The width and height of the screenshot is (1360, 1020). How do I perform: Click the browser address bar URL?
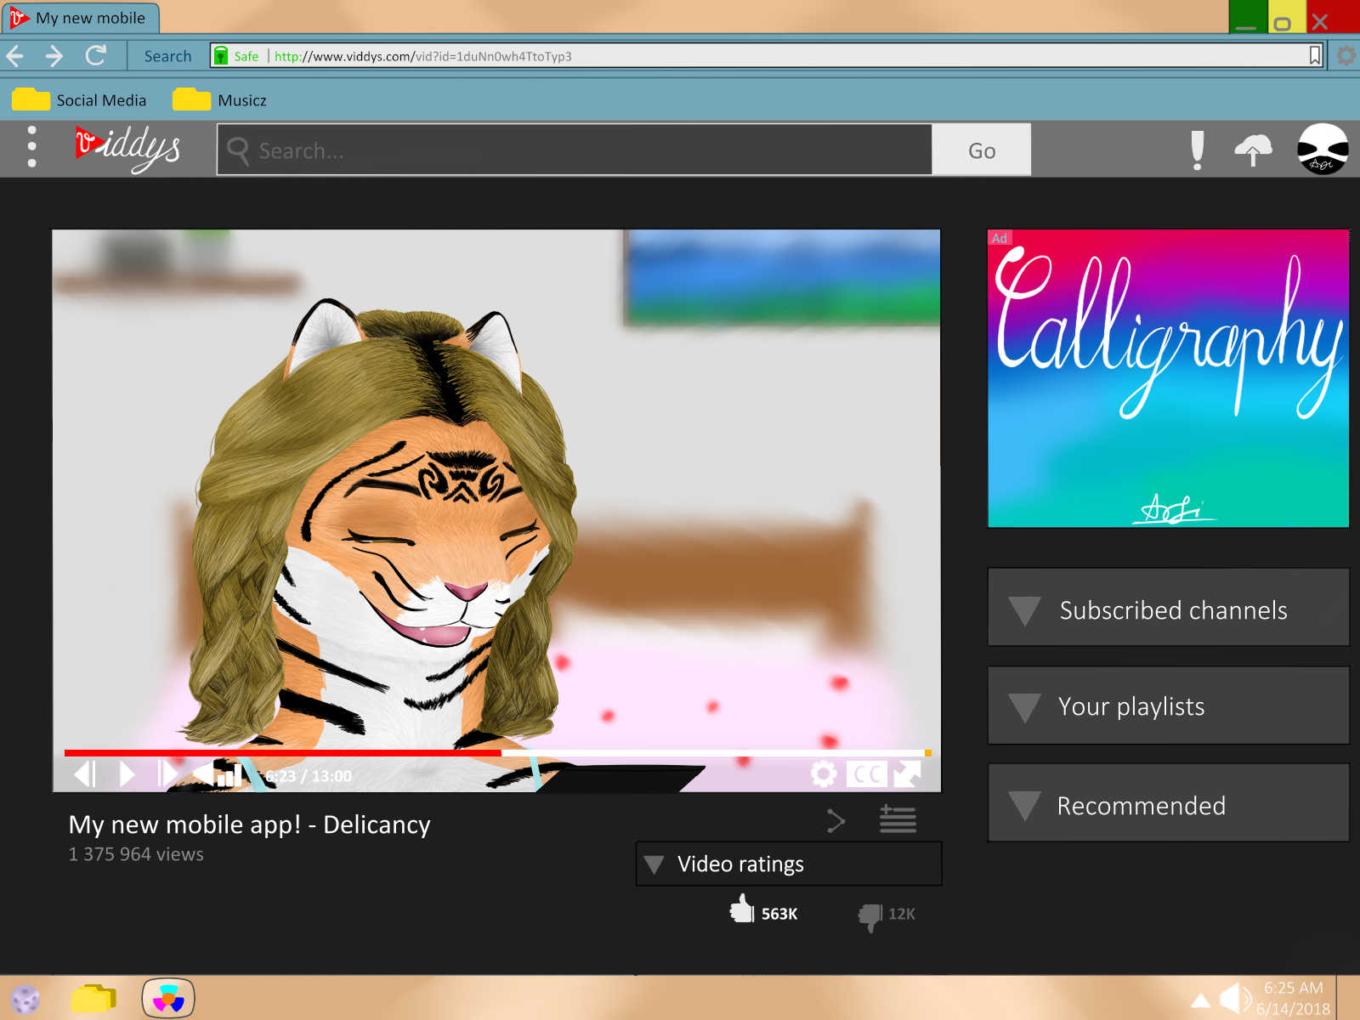point(423,56)
